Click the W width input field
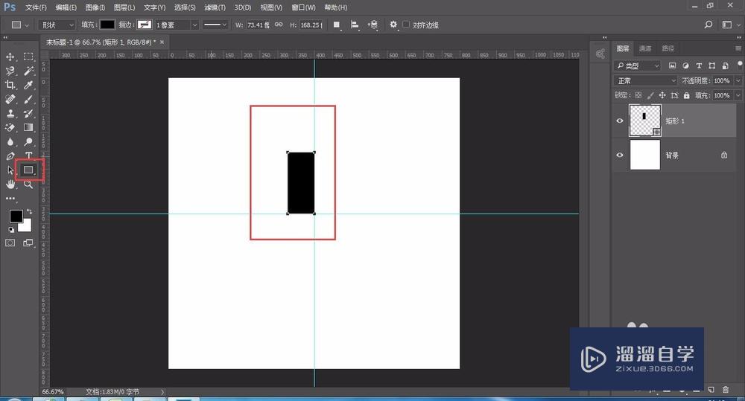The image size is (745, 401). click(x=259, y=25)
